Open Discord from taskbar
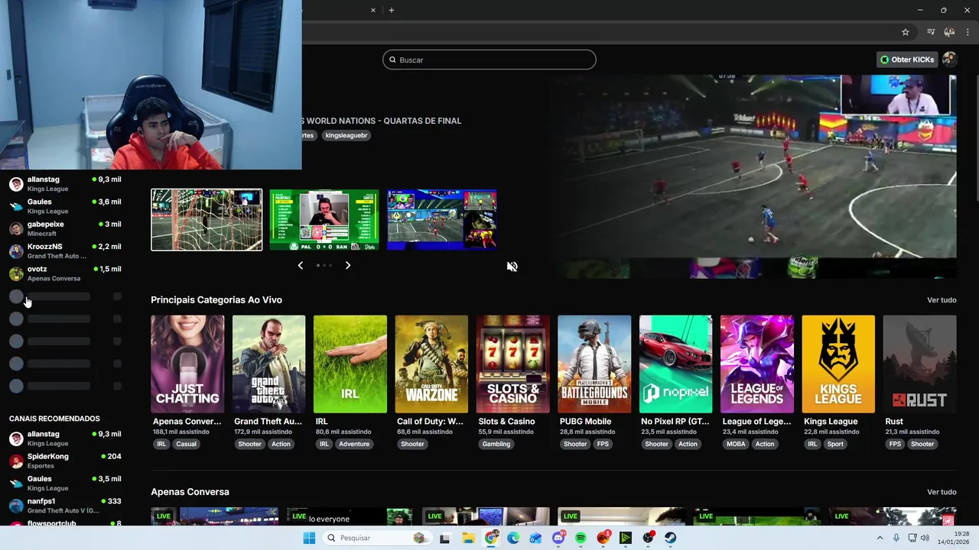Image resolution: width=979 pixels, height=550 pixels. click(558, 538)
